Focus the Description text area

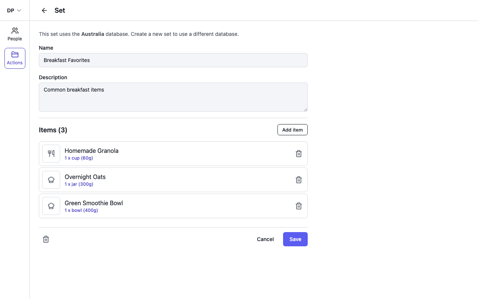pos(173,97)
